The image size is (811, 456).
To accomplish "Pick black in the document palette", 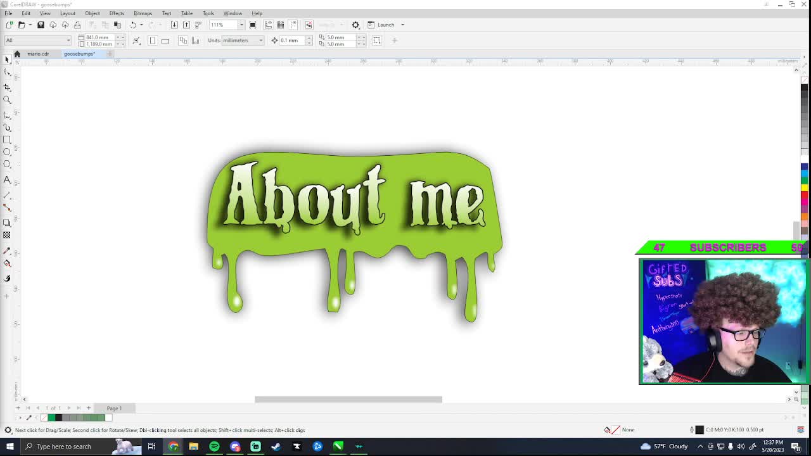I will coord(58,417).
